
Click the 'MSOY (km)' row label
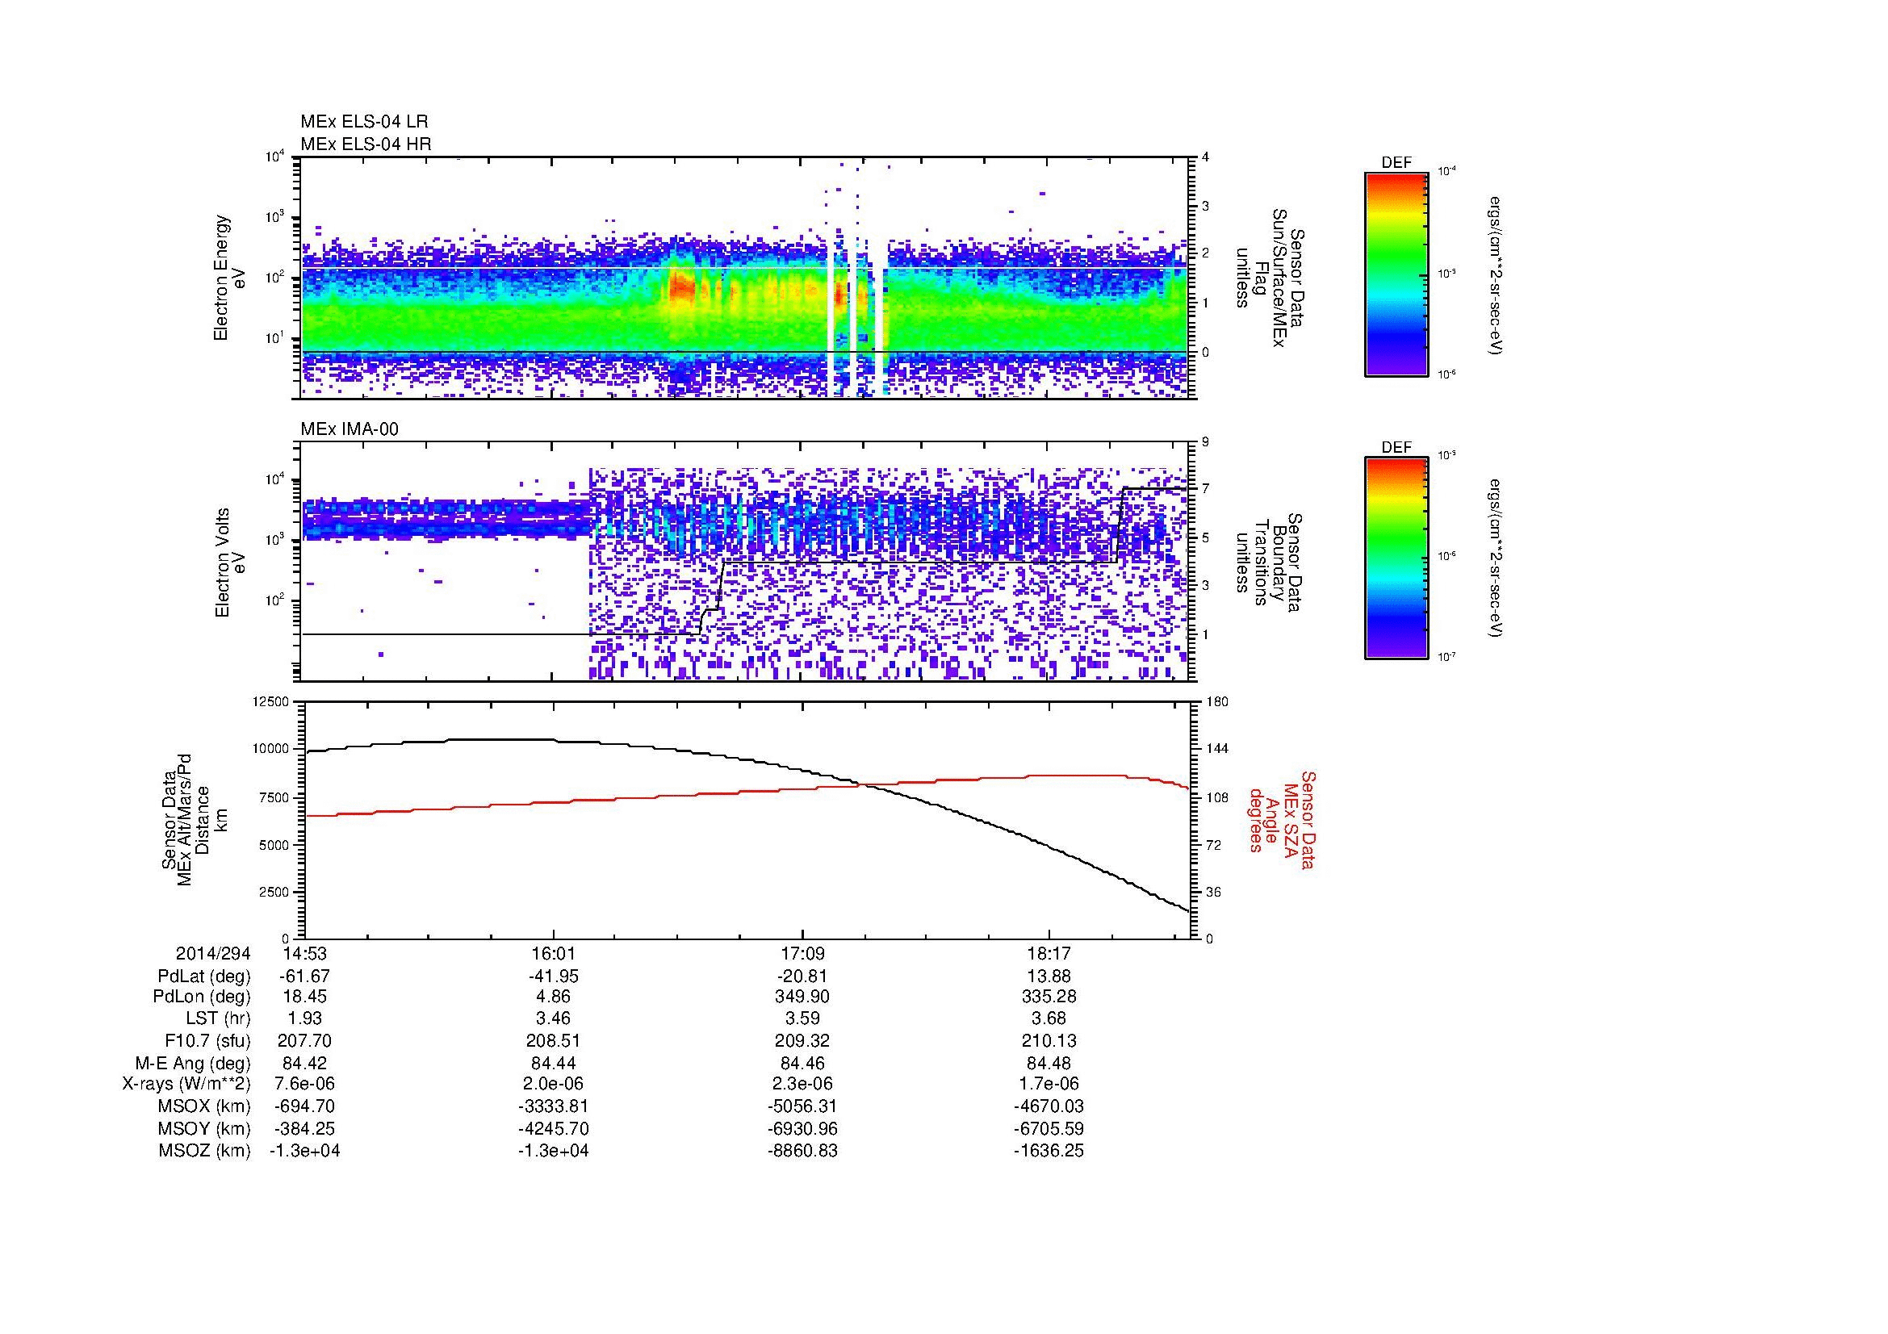coord(205,1128)
